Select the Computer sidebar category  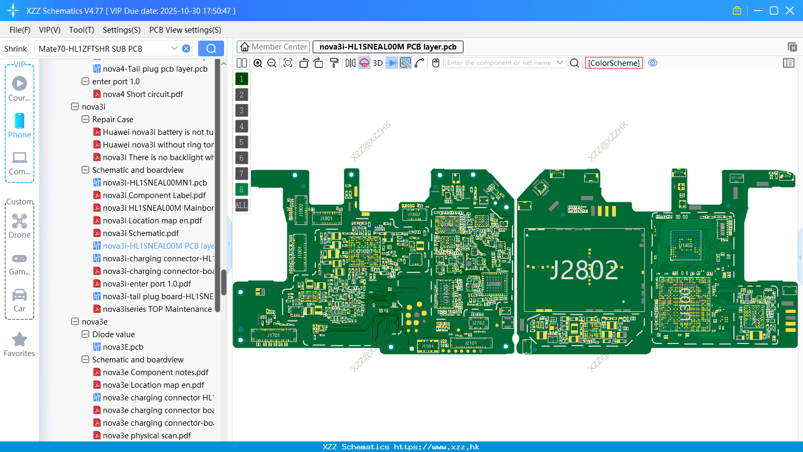pos(20,163)
